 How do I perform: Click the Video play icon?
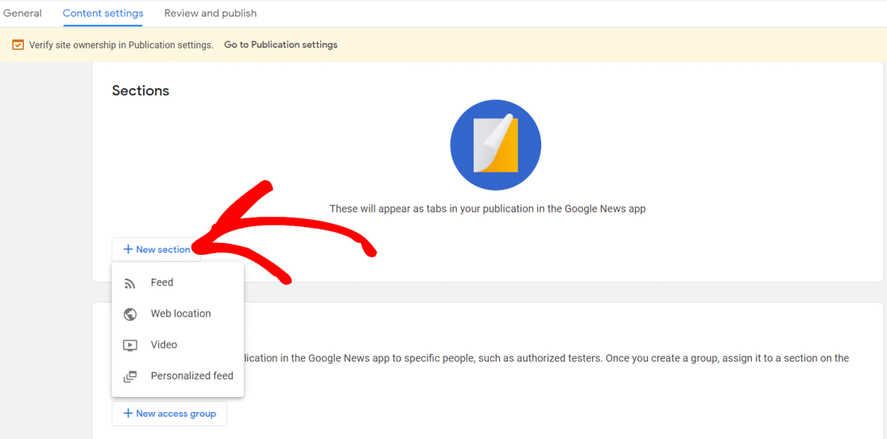click(130, 345)
